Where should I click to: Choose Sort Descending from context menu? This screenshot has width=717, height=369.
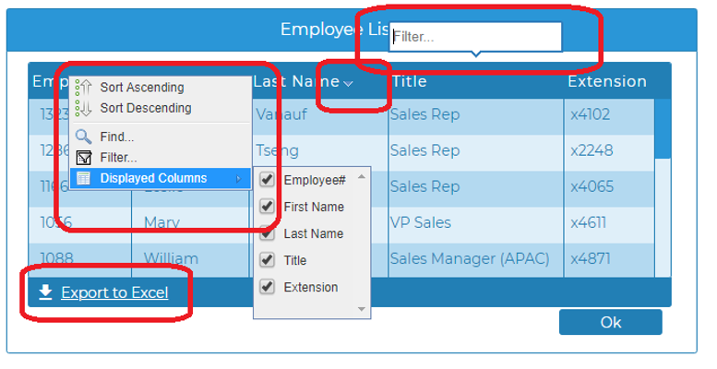click(145, 108)
